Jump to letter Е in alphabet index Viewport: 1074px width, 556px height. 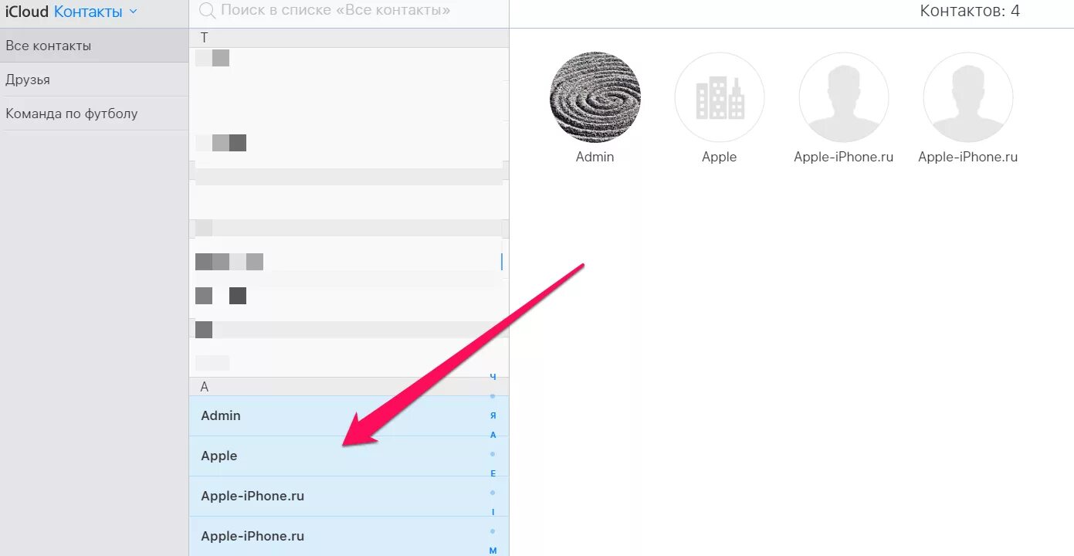click(493, 473)
